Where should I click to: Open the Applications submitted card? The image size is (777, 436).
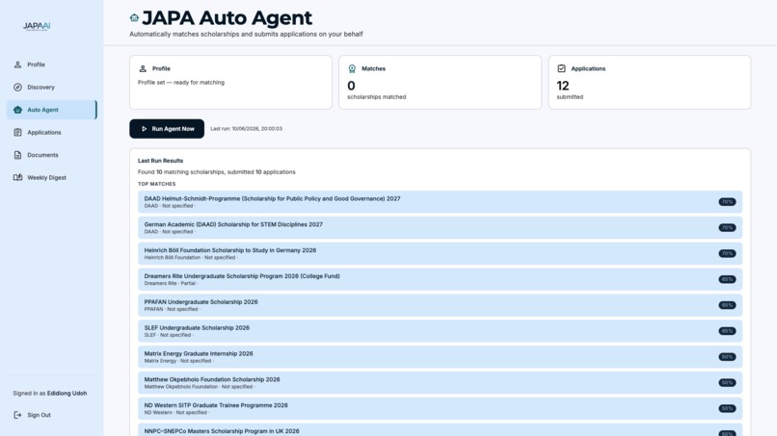click(x=650, y=82)
